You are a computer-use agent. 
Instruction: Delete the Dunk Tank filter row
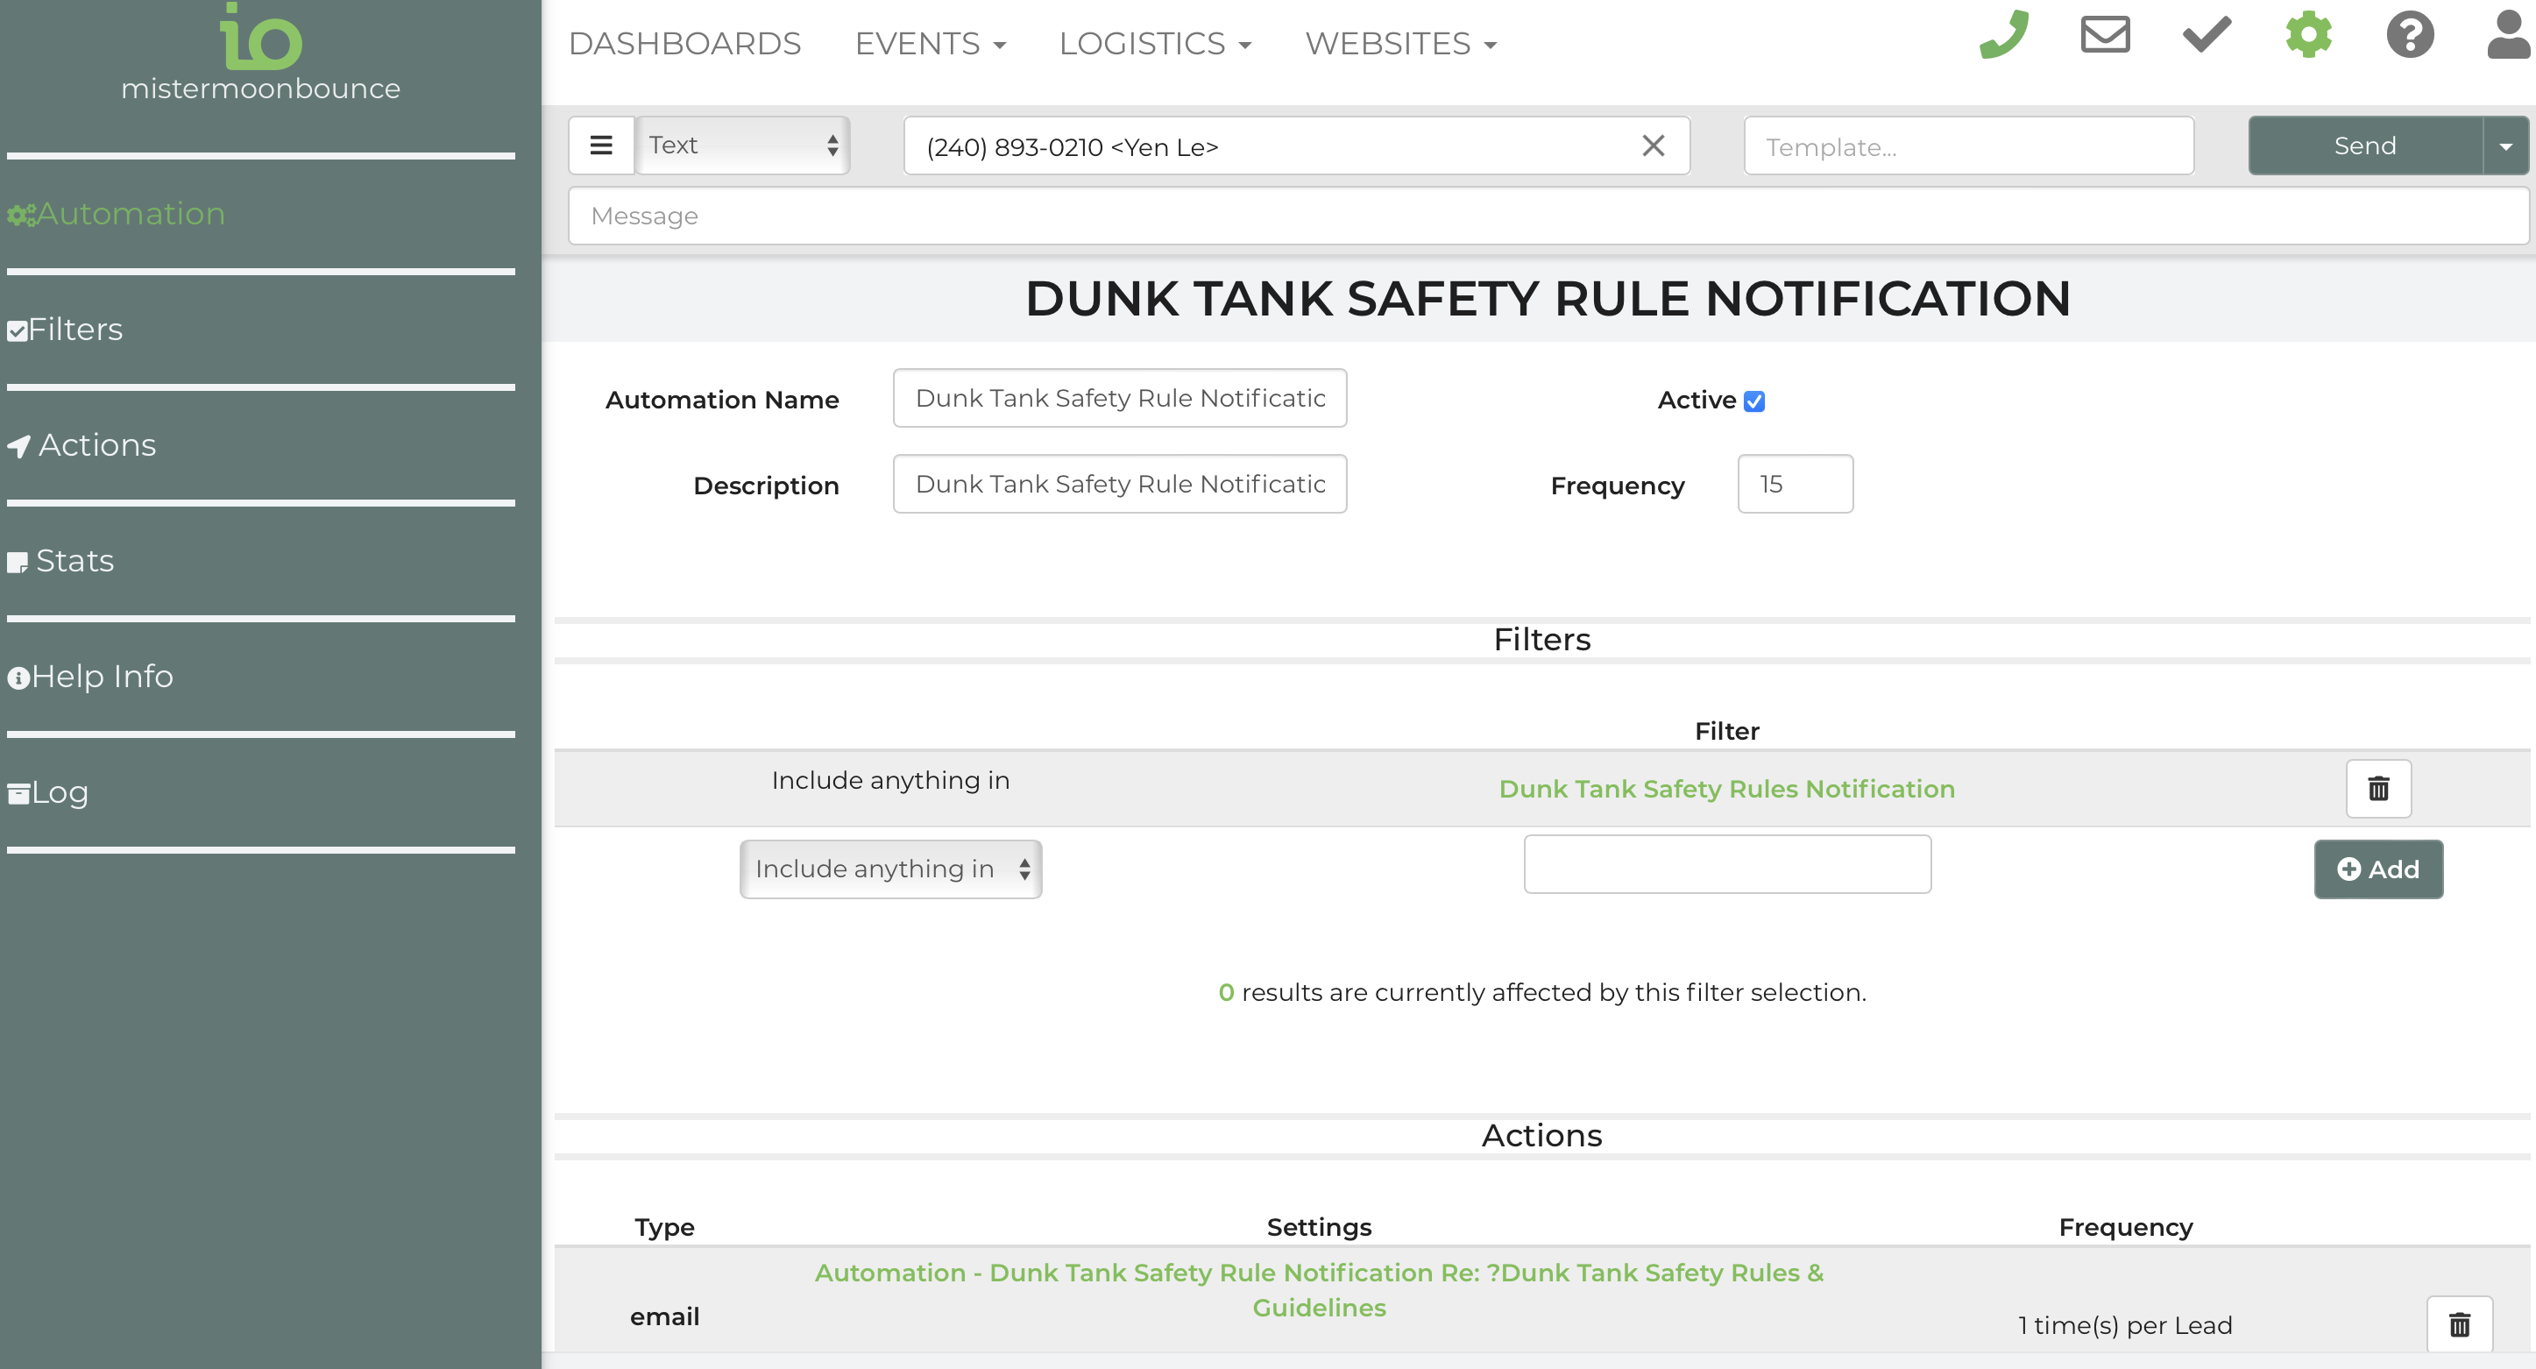coord(2377,788)
